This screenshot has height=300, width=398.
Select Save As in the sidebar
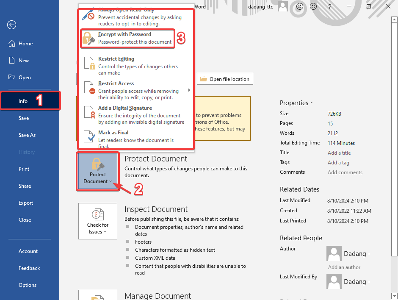(x=27, y=135)
